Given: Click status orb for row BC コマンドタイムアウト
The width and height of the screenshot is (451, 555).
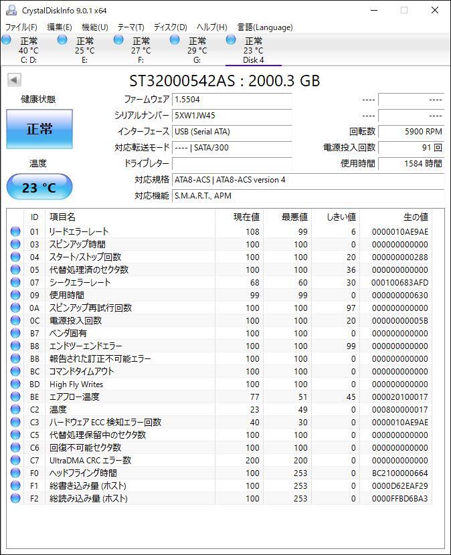Looking at the screenshot, I should [15, 371].
